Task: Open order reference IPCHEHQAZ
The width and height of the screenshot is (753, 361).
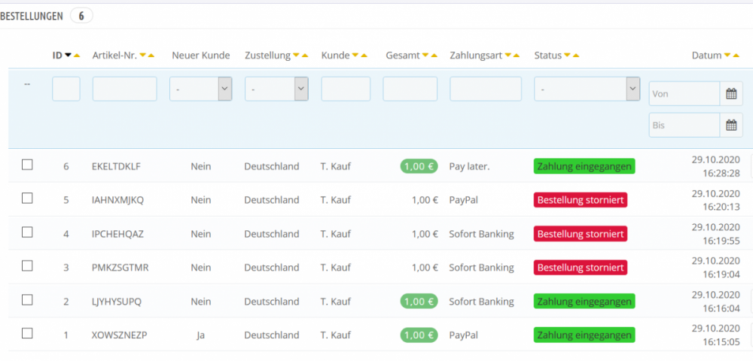Action: (x=117, y=234)
